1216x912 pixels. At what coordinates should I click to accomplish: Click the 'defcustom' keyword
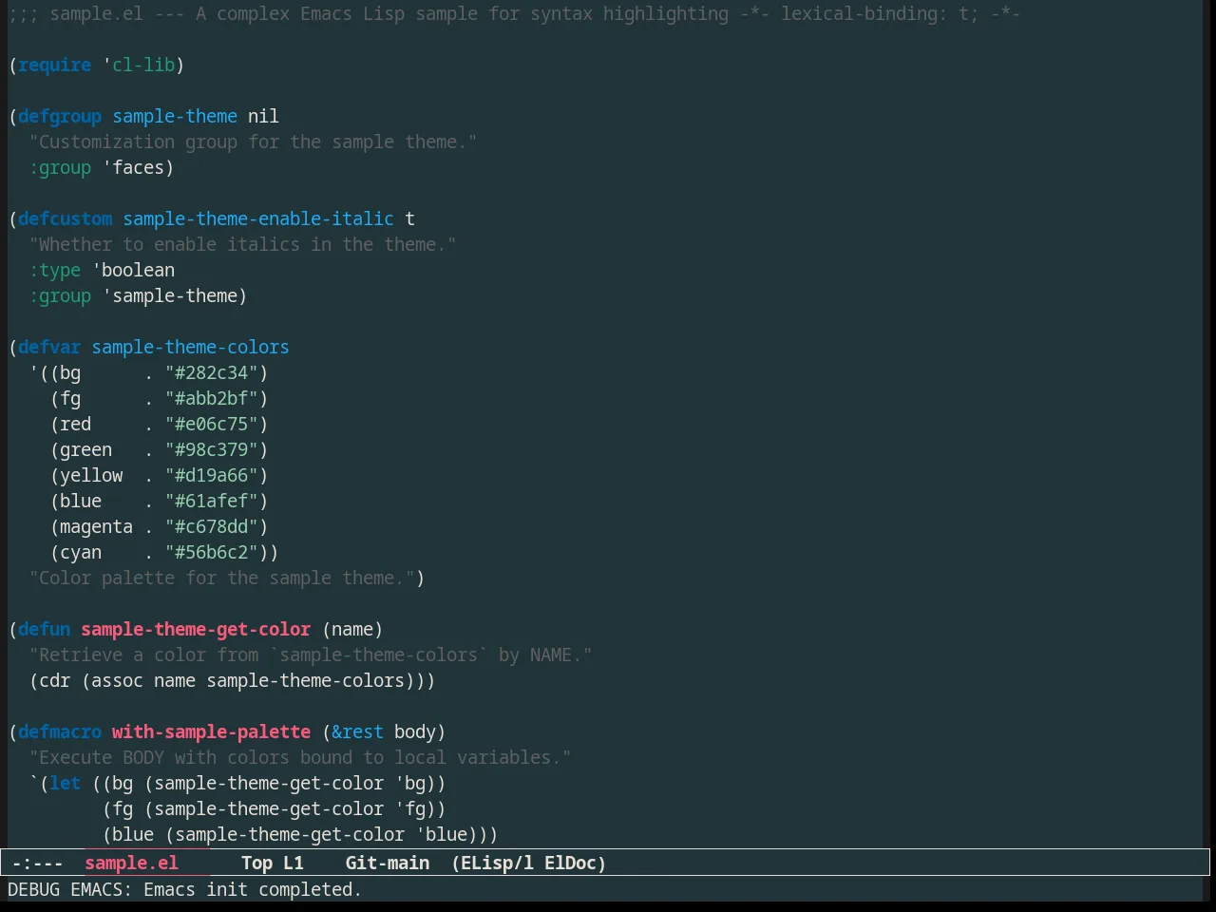[x=66, y=218]
